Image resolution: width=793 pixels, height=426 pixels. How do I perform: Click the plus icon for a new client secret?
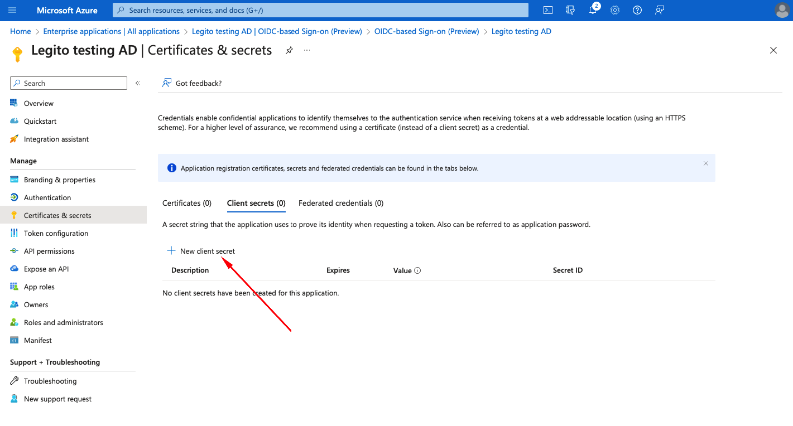[171, 251]
